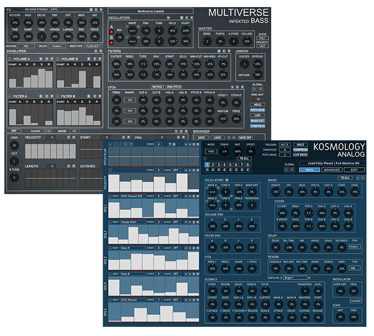Click the Multiverse master VOLUME knob

pyautogui.click(x=247, y=43)
